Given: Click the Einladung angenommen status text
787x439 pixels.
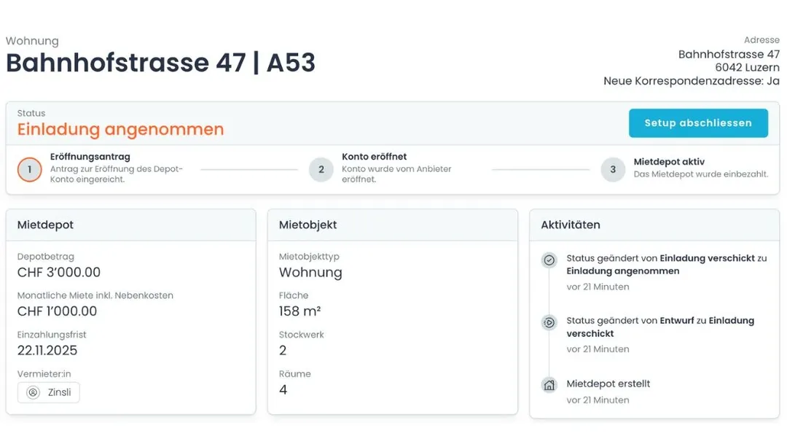Looking at the screenshot, I should coord(120,129).
